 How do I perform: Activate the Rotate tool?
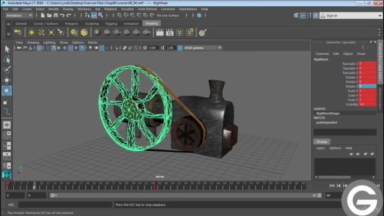coord(7,91)
